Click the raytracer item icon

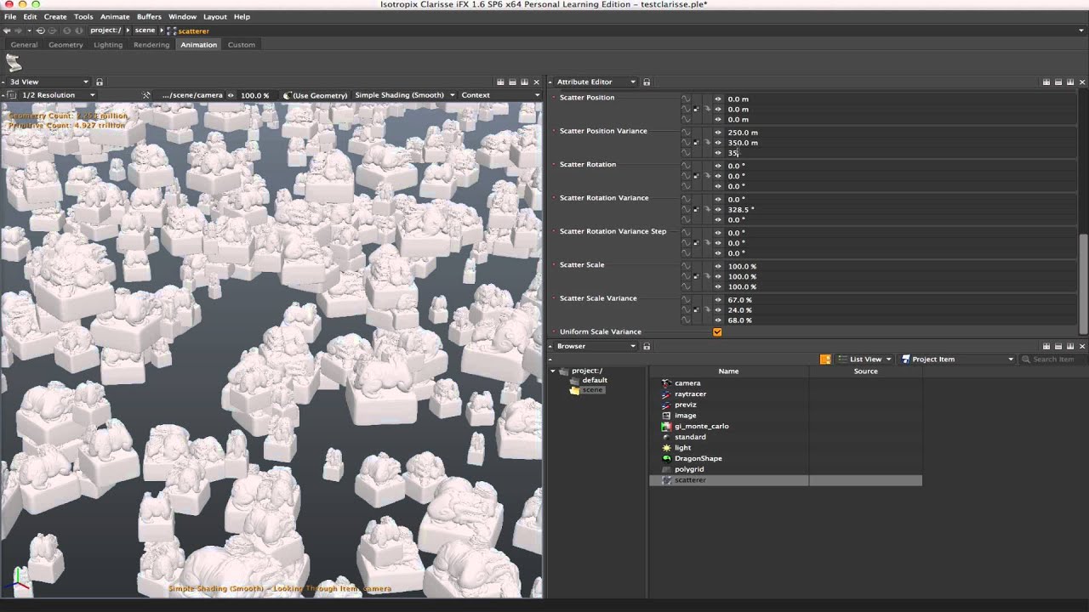(x=666, y=394)
